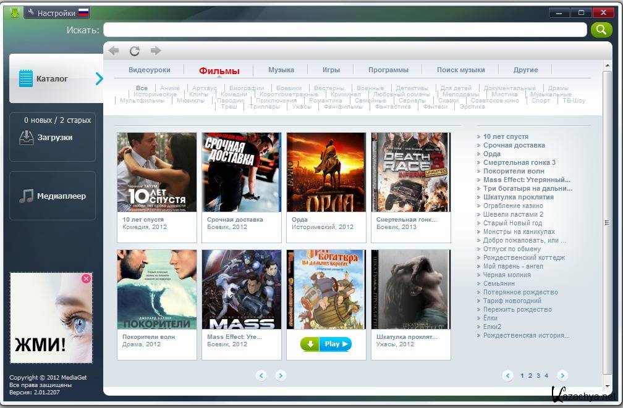Click the vertical scrollbar of catalog
The width and height of the screenshot is (623, 408).
click(606, 216)
